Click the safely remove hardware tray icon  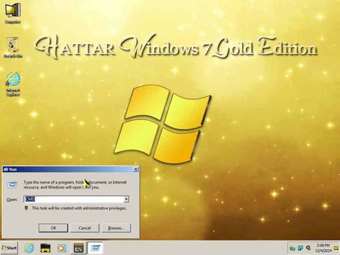292,248
